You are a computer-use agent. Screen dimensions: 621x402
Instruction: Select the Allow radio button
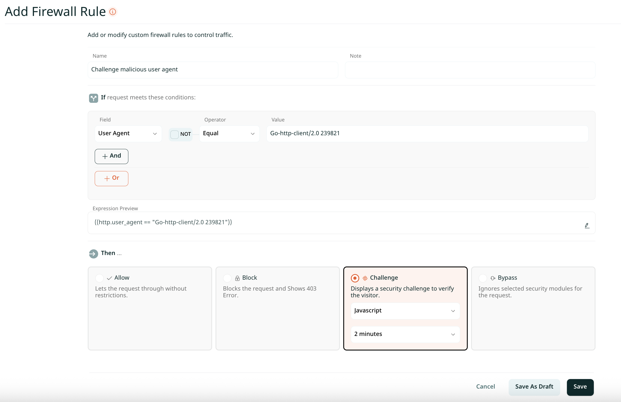[x=99, y=278]
